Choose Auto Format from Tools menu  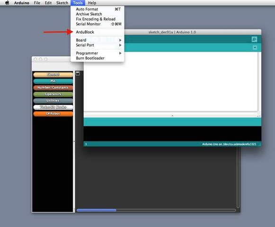coord(98,9)
